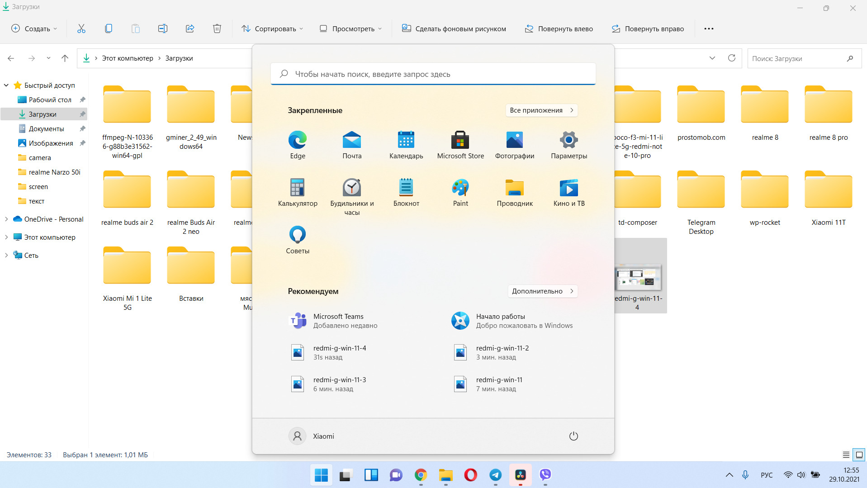The width and height of the screenshot is (867, 488).
Task: Select the Xiaomi 11T folder
Action: click(x=829, y=198)
